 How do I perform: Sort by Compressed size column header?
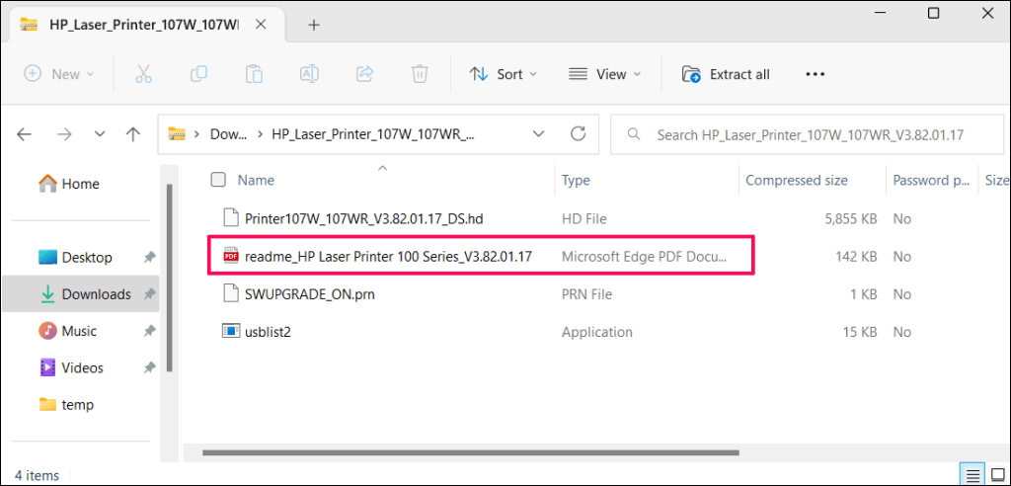point(797,180)
